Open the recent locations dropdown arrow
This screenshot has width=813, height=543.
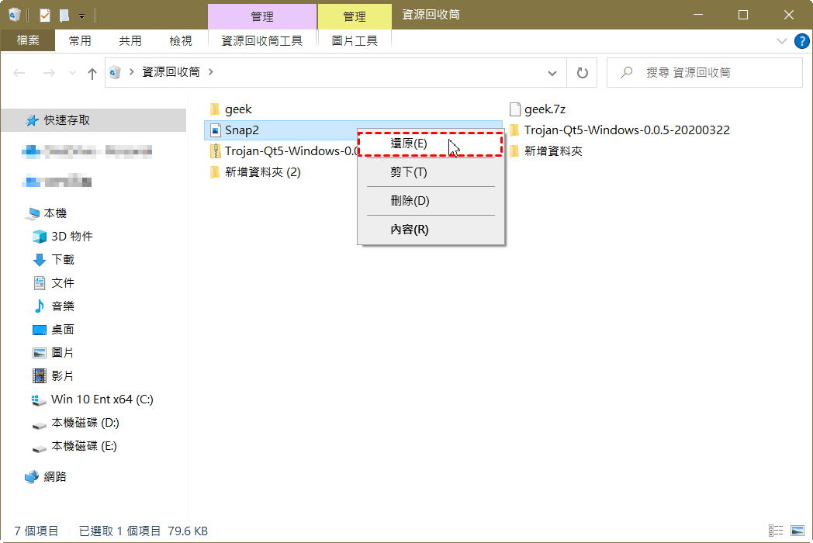click(73, 73)
